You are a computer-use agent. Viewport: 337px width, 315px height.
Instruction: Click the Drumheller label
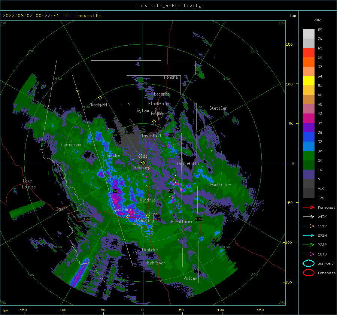click(219, 185)
